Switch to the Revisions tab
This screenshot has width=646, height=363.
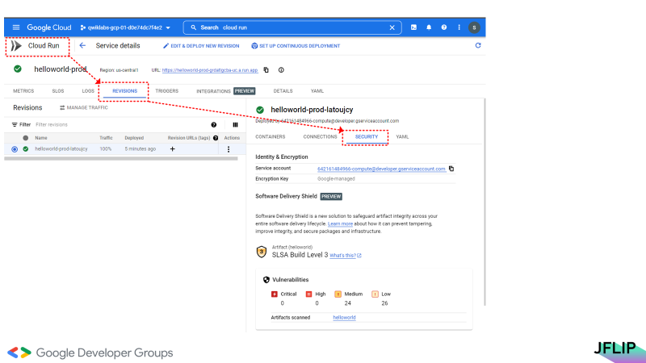click(x=125, y=91)
